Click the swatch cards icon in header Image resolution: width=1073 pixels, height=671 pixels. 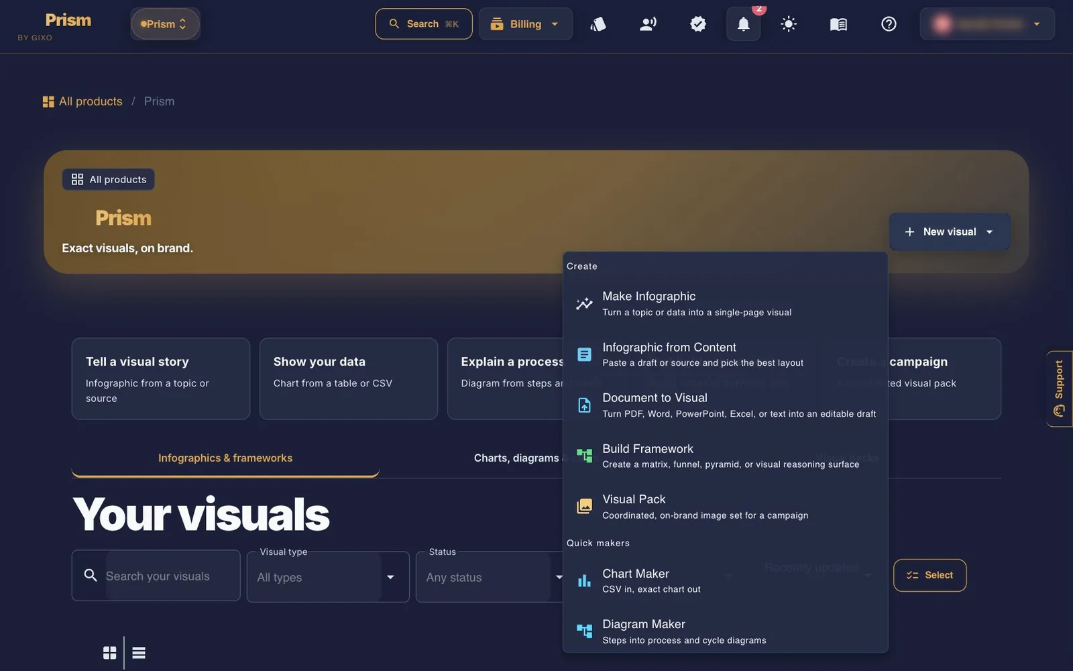click(x=598, y=24)
